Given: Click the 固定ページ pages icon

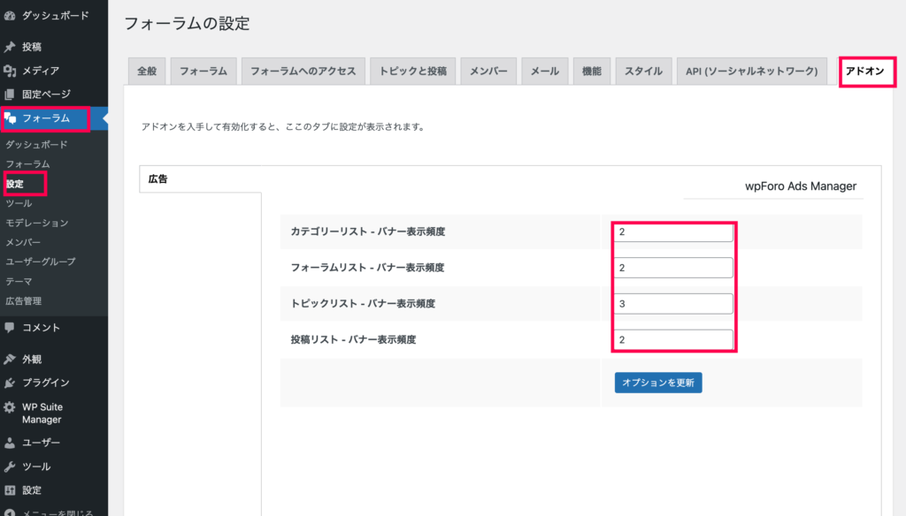Looking at the screenshot, I should pyautogui.click(x=10, y=94).
